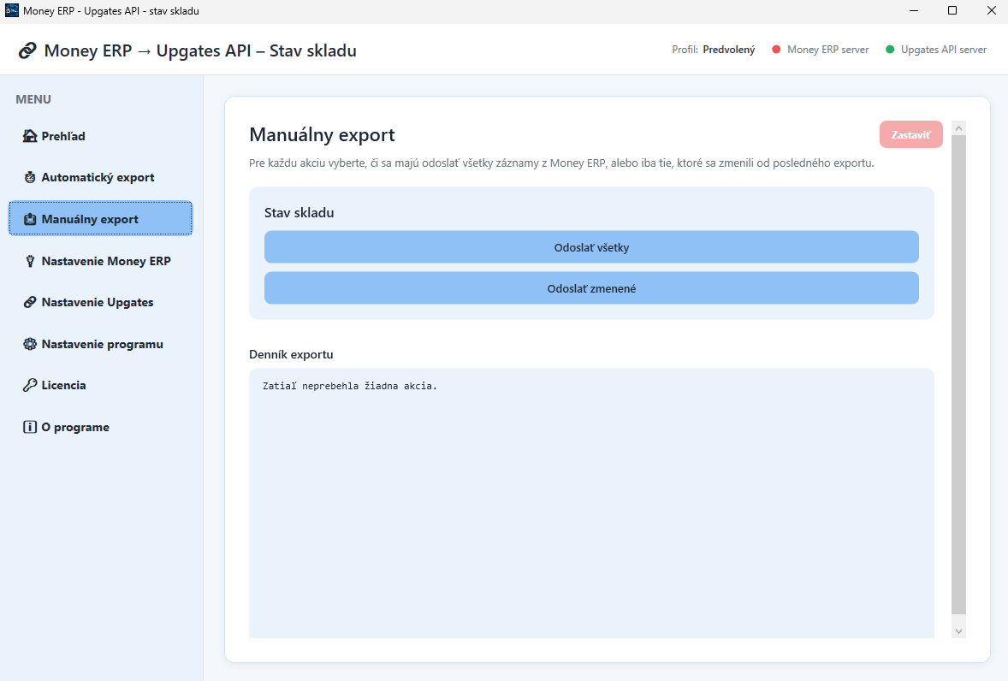
Task: Click the Money ERP server status label
Action: pos(828,50)
